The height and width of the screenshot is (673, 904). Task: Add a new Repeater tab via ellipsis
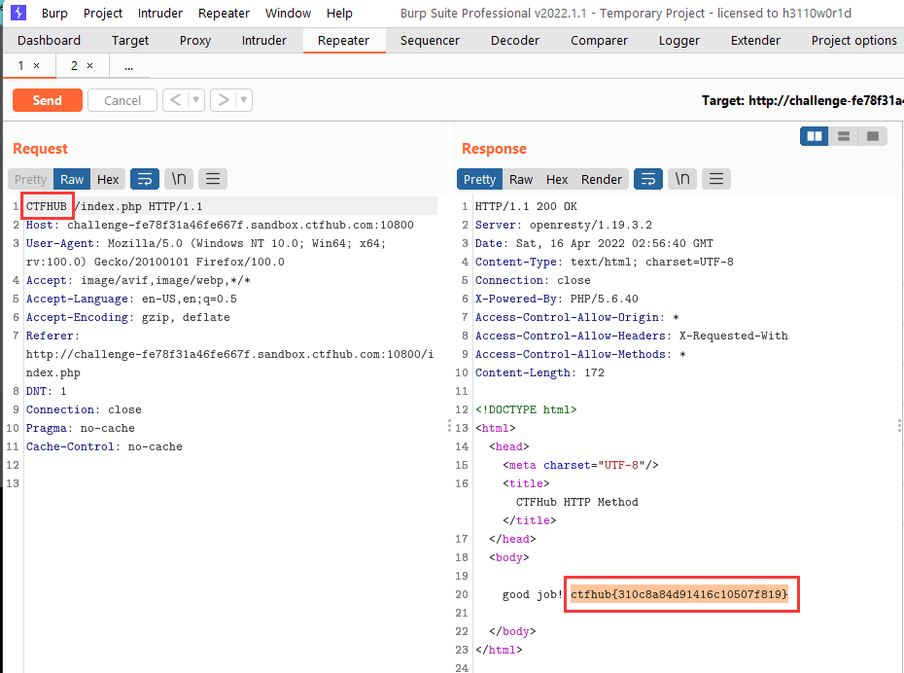click(128, 66)
